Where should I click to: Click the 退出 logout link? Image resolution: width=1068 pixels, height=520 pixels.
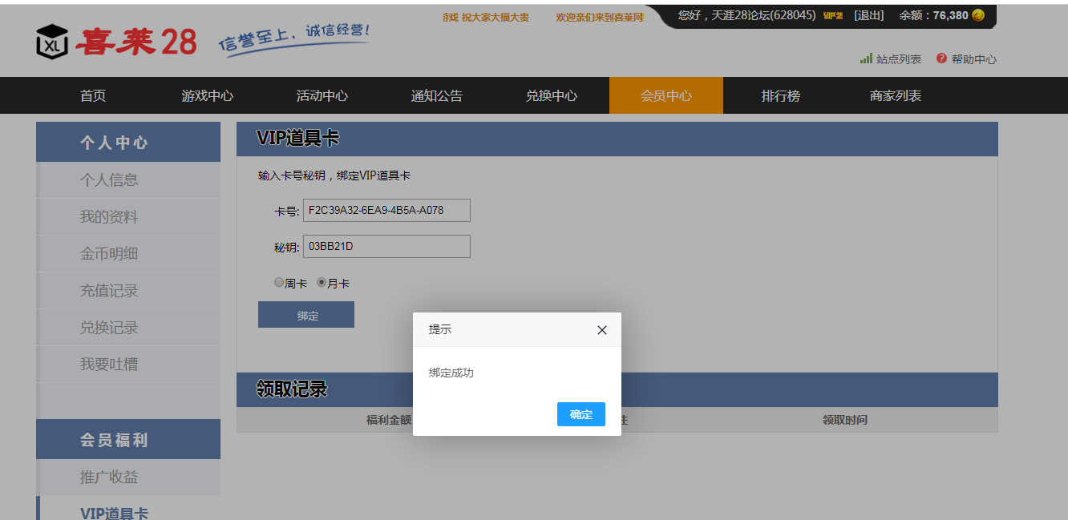868,15
